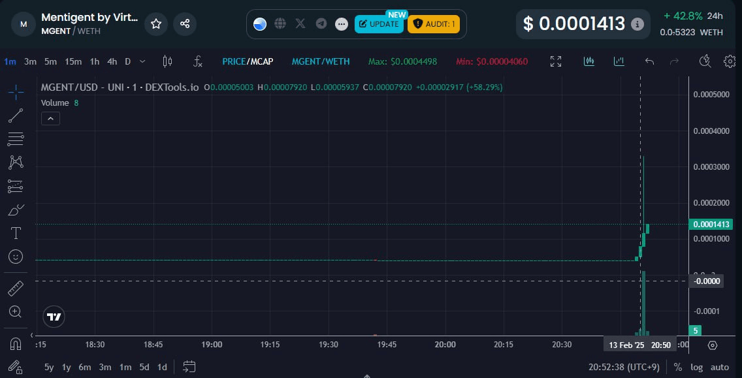
Task: Select the Fibonacci horizontal lines tool
Action: pos(16,140)
